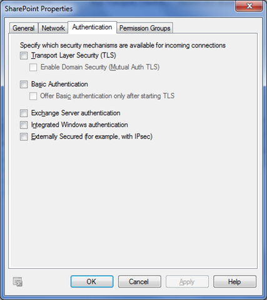Tick the Externally Secured (IPsec) checkbox

pyautogui.click(x=24, y=137)
